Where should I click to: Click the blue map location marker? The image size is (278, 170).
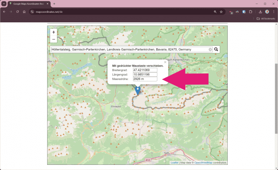pos(138,90)
